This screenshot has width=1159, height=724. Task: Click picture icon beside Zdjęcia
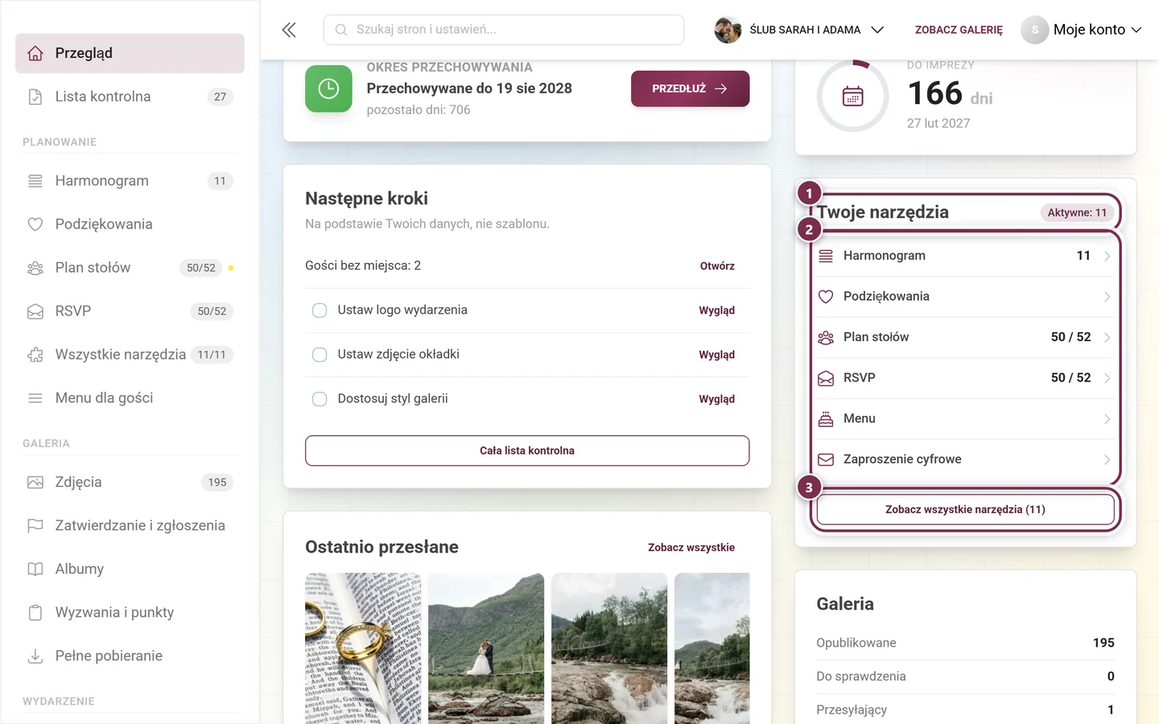pyautogui.click(x=35, y=483)
